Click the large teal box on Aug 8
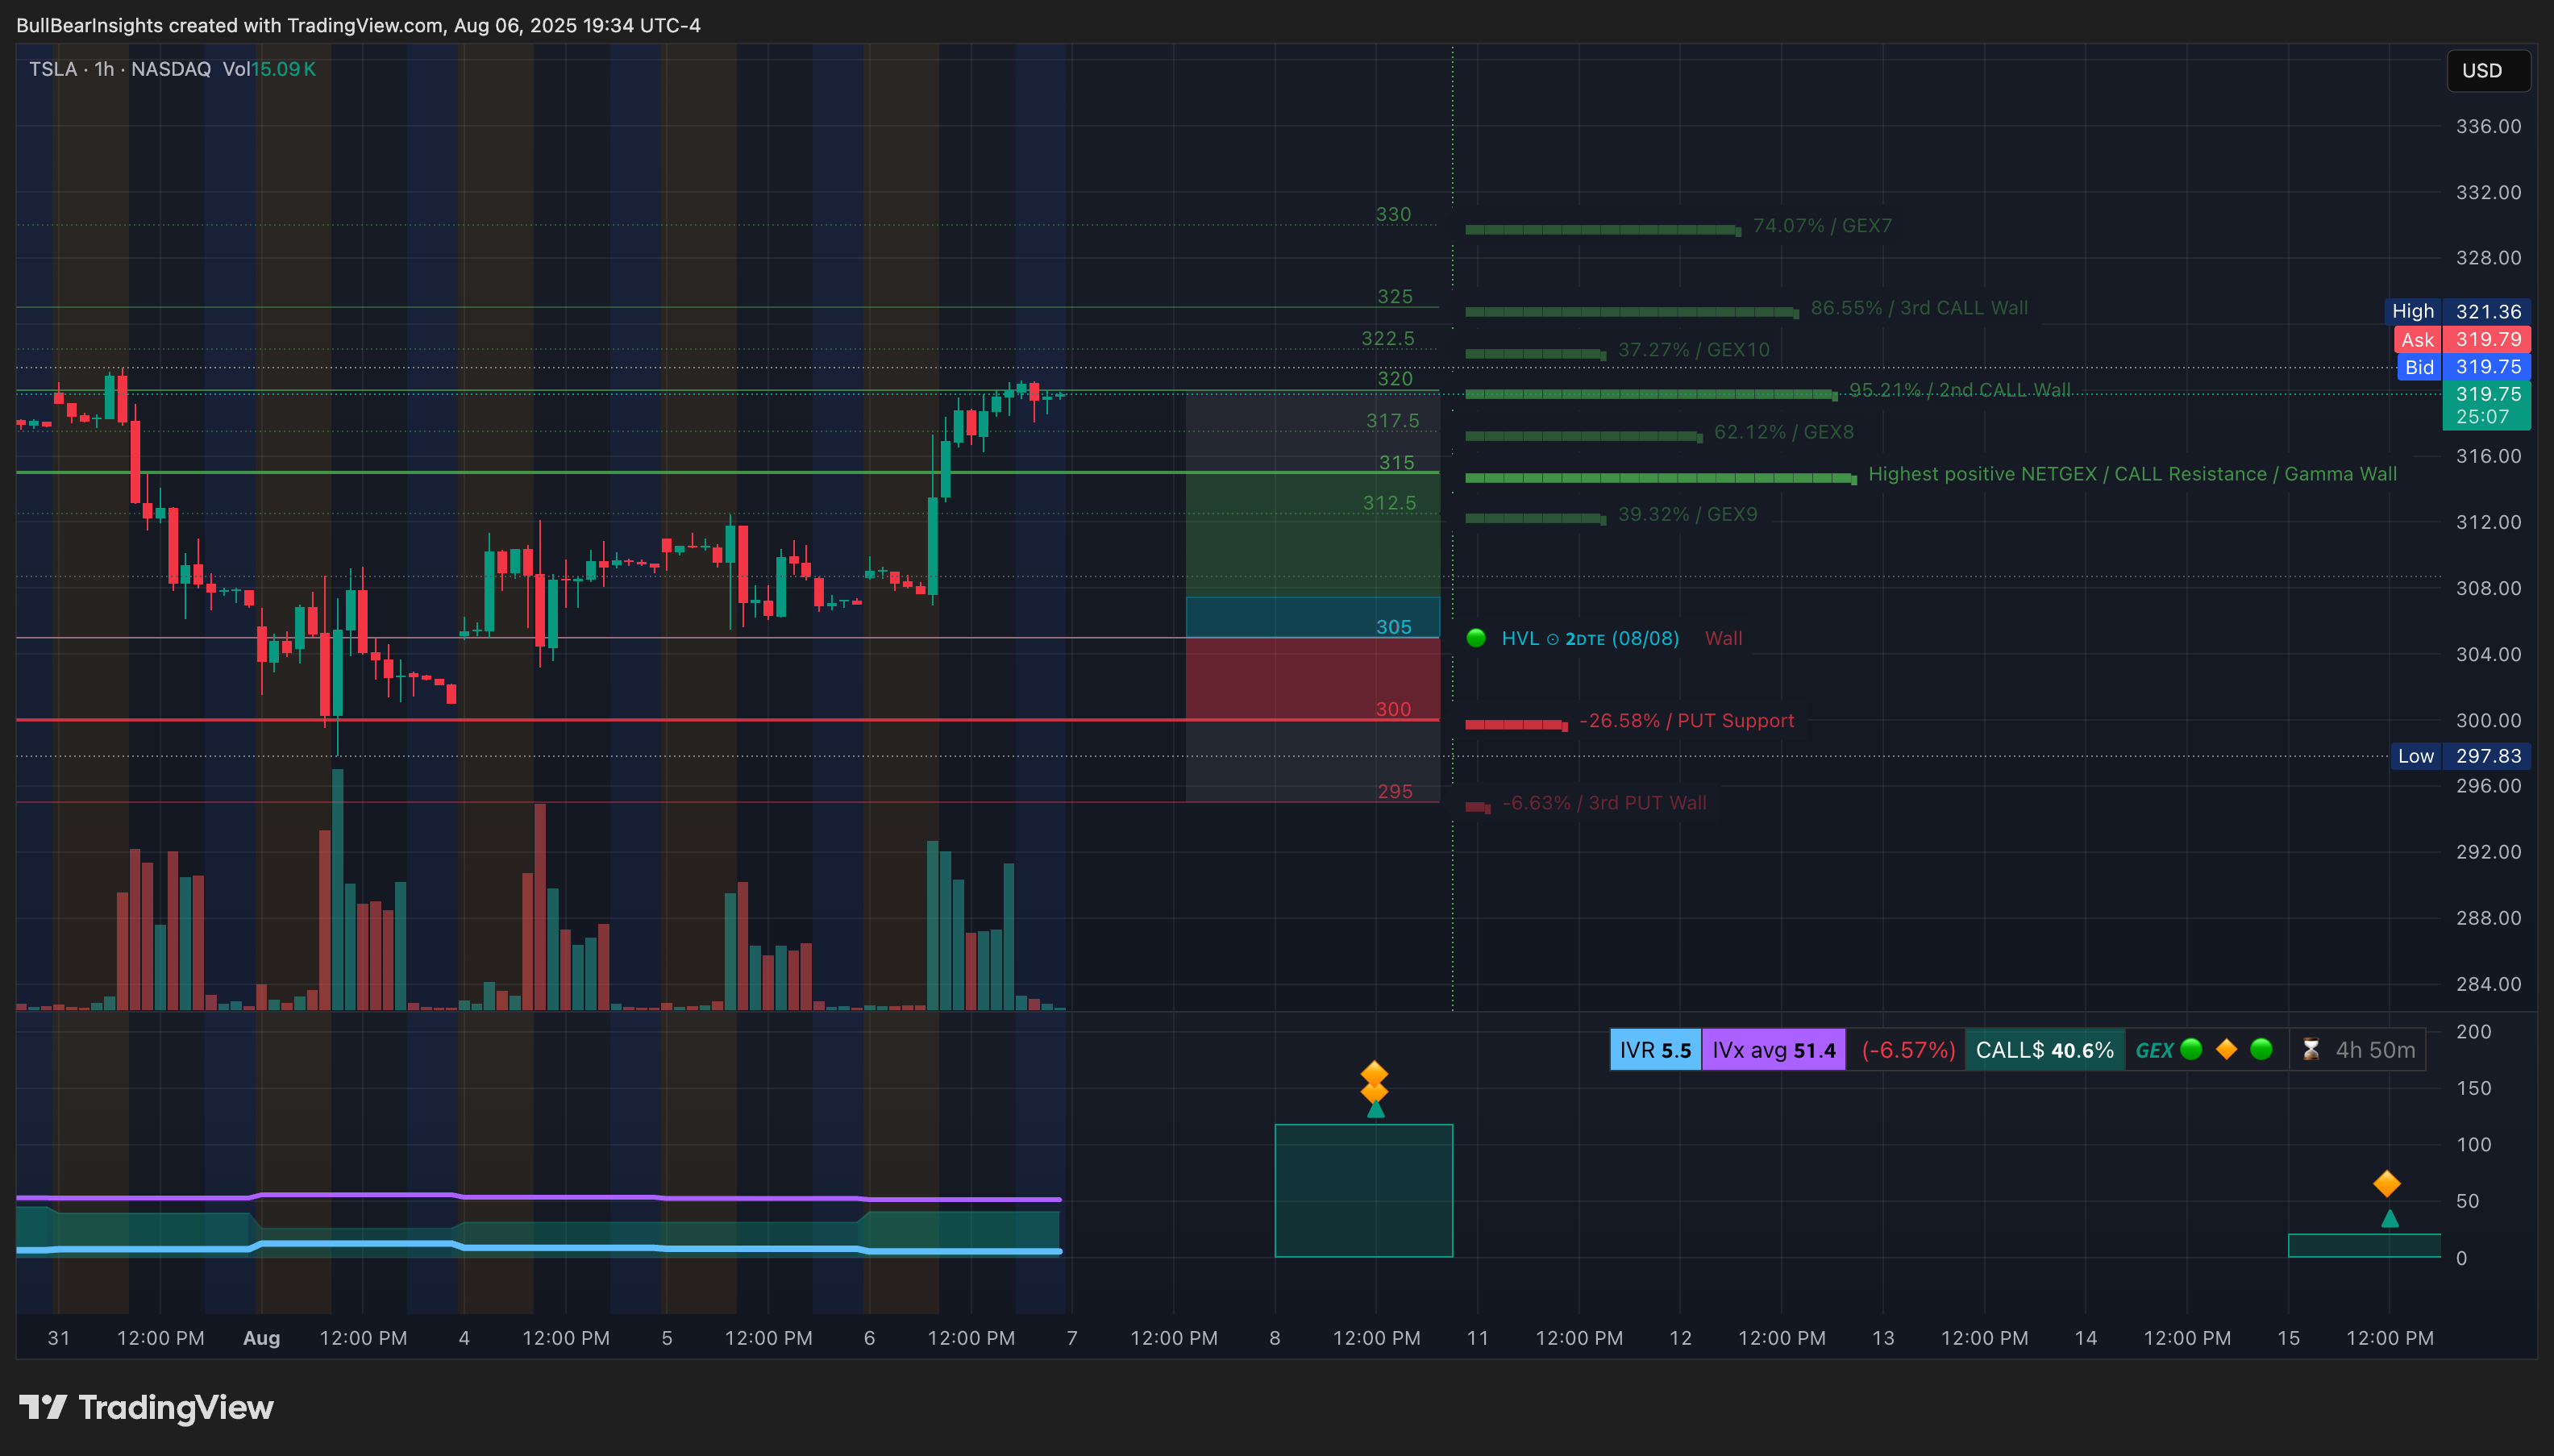The height and width of the screenshot is (1456, 2554). 1363,1190
